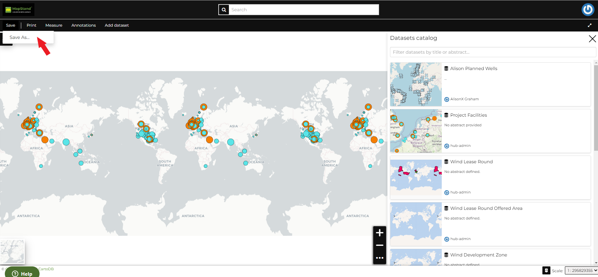Zoom in with the plus button
This screenshot has height=277, width=598.
pos(379,233)
